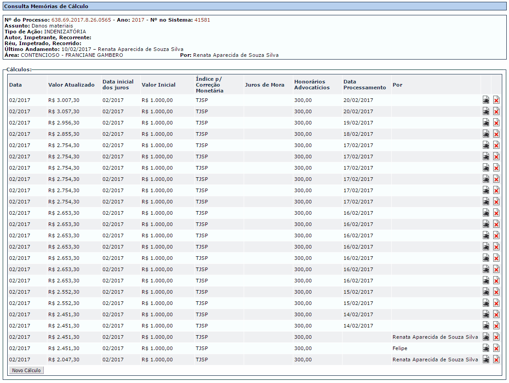Delete the R$ 3.007,30 calculation row
The width and height of the screenshot is (509, 383).
[x=496, y=100]
